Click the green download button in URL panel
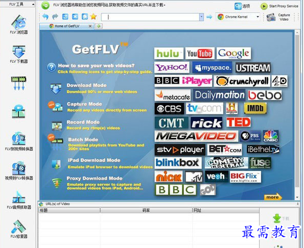Screen dimensions: 304x248 pos(281,218)
